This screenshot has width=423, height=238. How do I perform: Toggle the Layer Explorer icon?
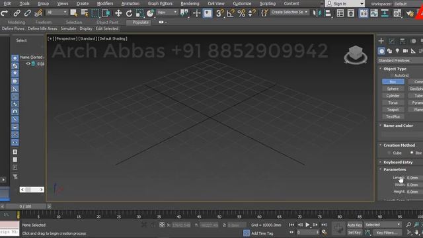point(351,13)
